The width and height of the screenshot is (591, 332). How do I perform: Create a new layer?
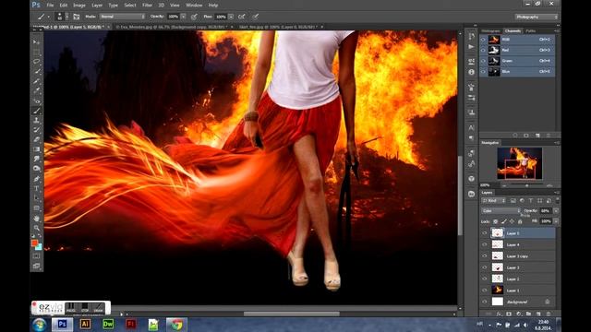pos(538,314)
